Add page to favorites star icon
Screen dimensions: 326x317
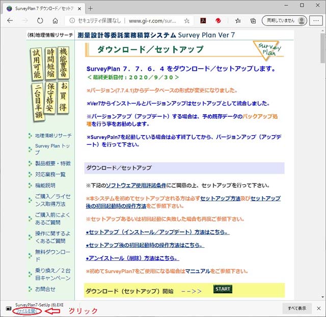[187, 21]
